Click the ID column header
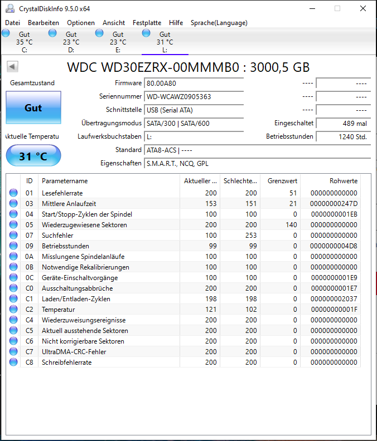This screenshot has height=441, width=377. (x=30, y=181)
